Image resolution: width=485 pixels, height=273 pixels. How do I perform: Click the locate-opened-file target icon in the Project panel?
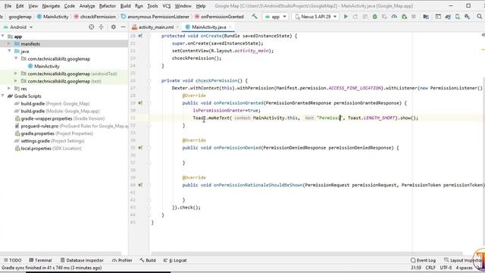tap(91, 27)
